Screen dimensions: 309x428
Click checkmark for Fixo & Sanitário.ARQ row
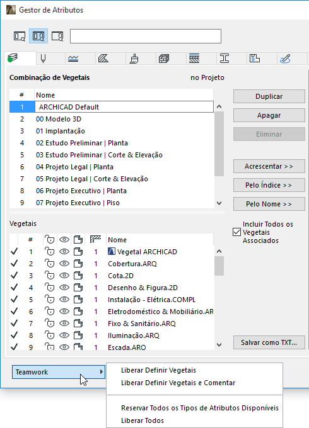tap(14, 323)
